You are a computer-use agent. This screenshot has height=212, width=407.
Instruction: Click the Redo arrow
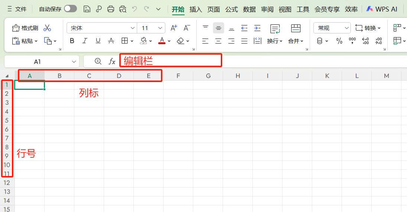click(146, 9)
